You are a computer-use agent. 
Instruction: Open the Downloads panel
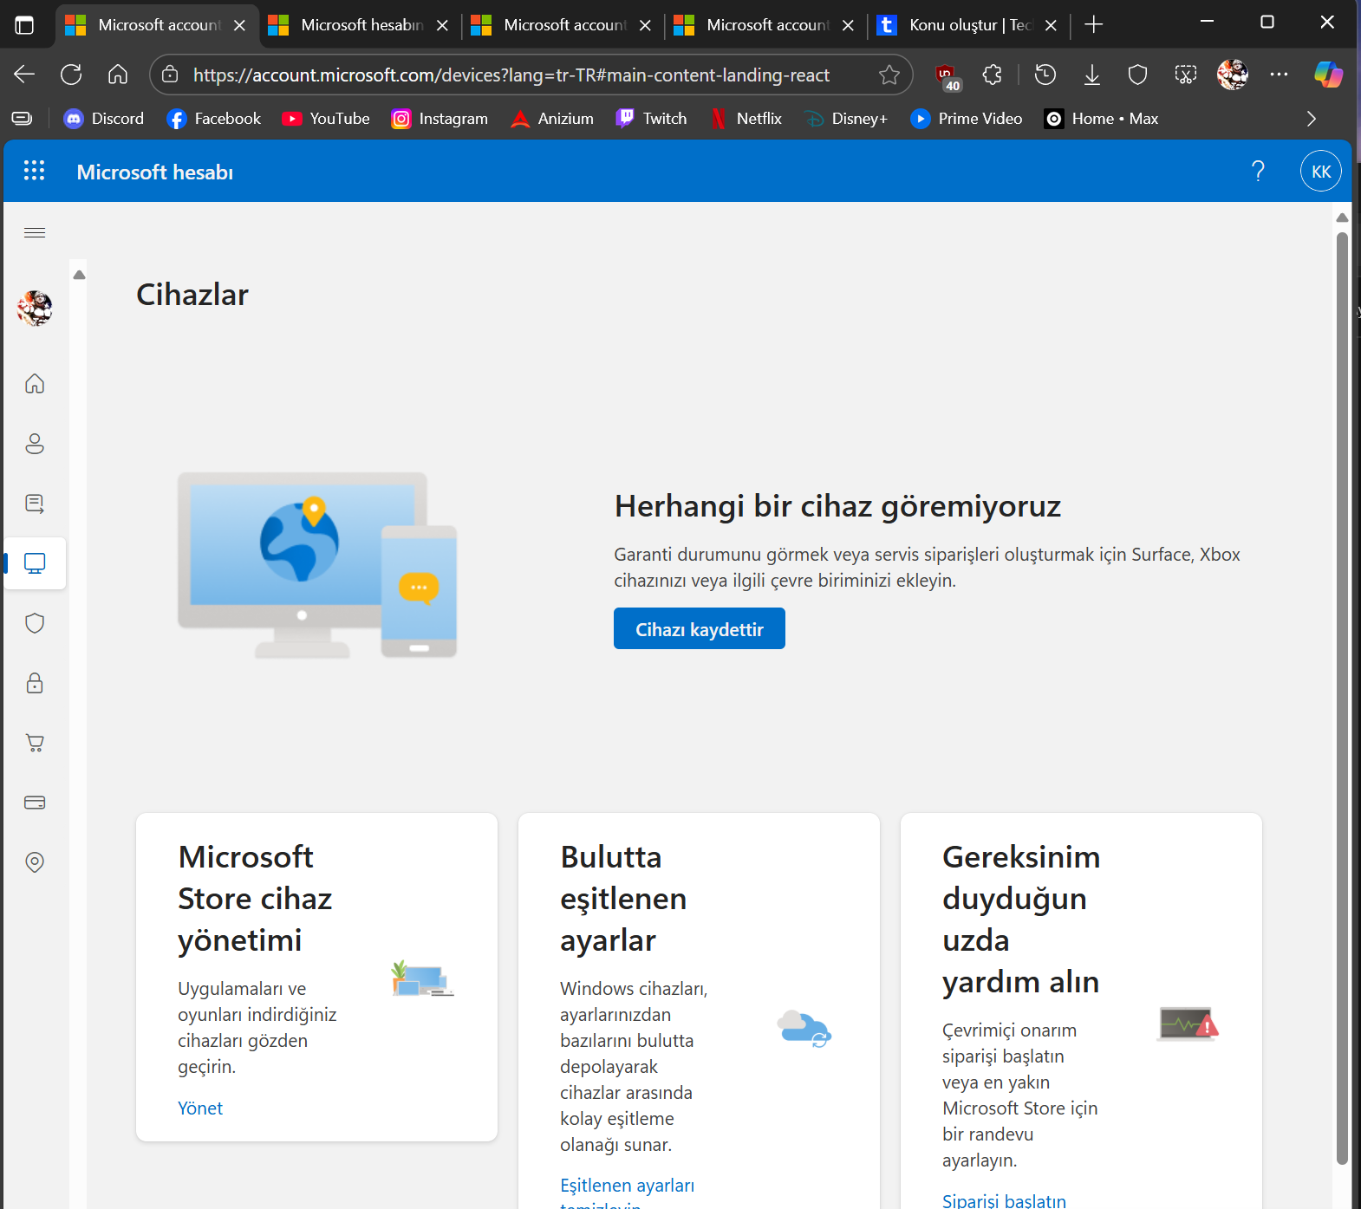point(1092,75)
